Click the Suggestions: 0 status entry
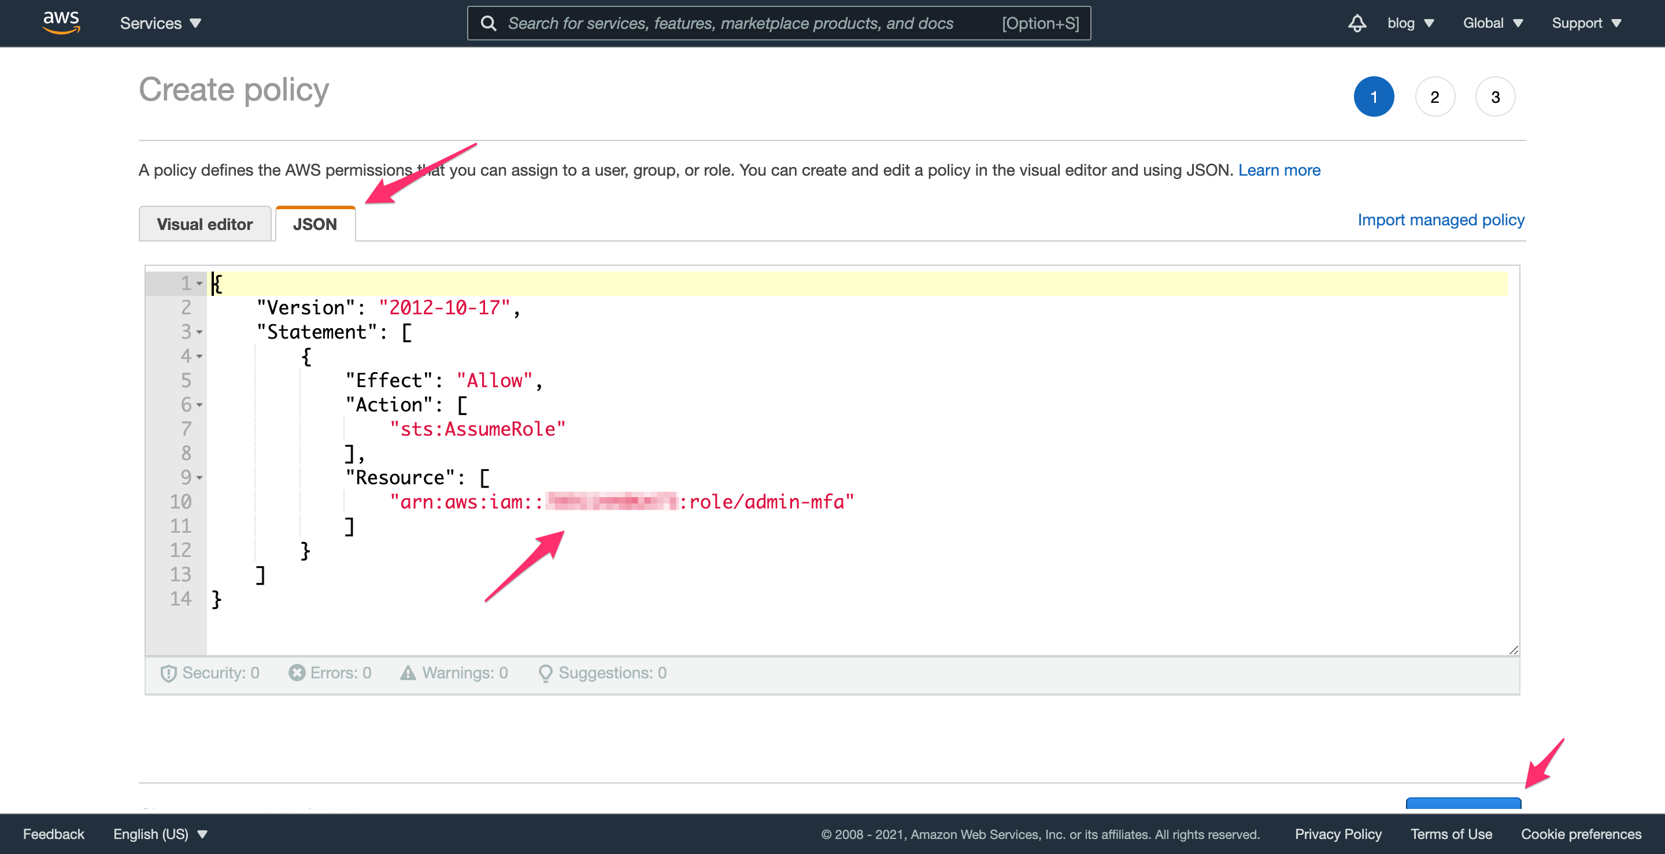 click(602, 673)
